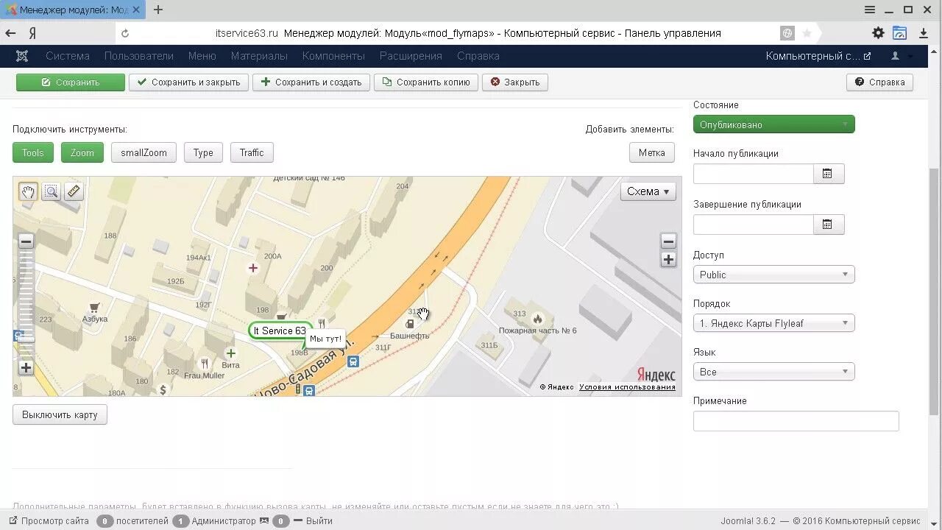Click the browser back arrow
The height and width of the screenshot is (530, 942).
click(x=10, y=33)
